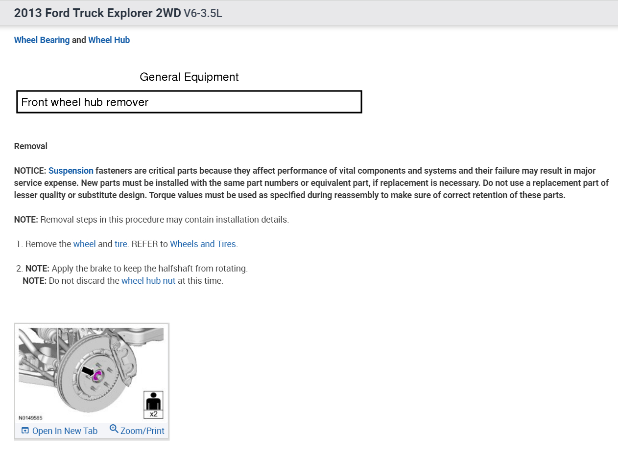The image size is (618, 454).
Task: Open the 'wheel hub nut' link
Action: (x=148, y=281)
